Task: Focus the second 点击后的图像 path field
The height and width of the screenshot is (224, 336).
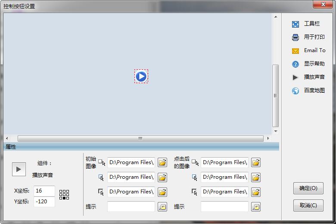Action: pyautogui.click(x=224, y=177)
